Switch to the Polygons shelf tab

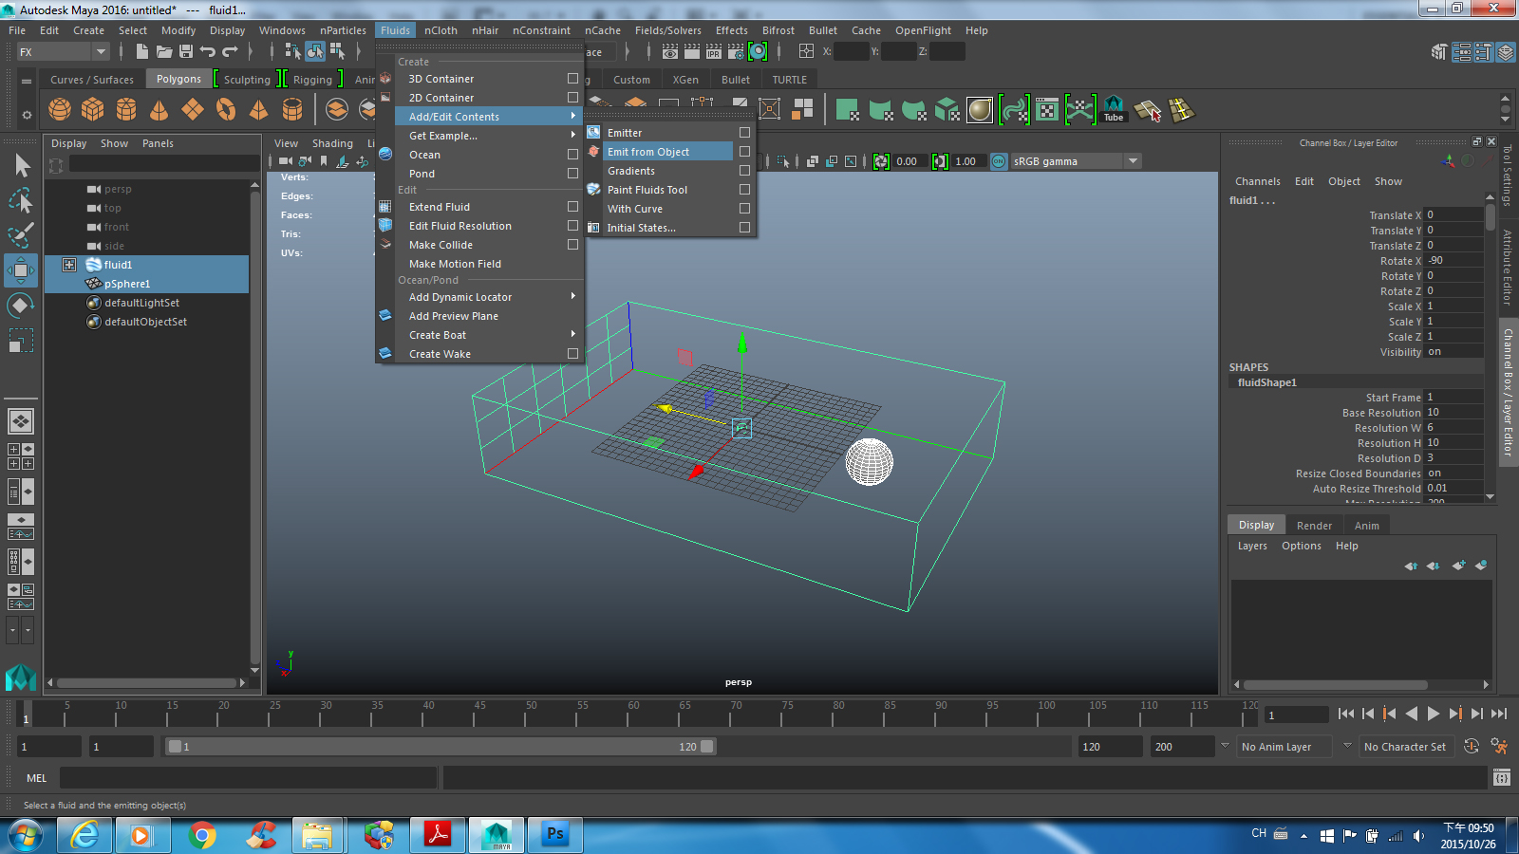tap(178, 79)
